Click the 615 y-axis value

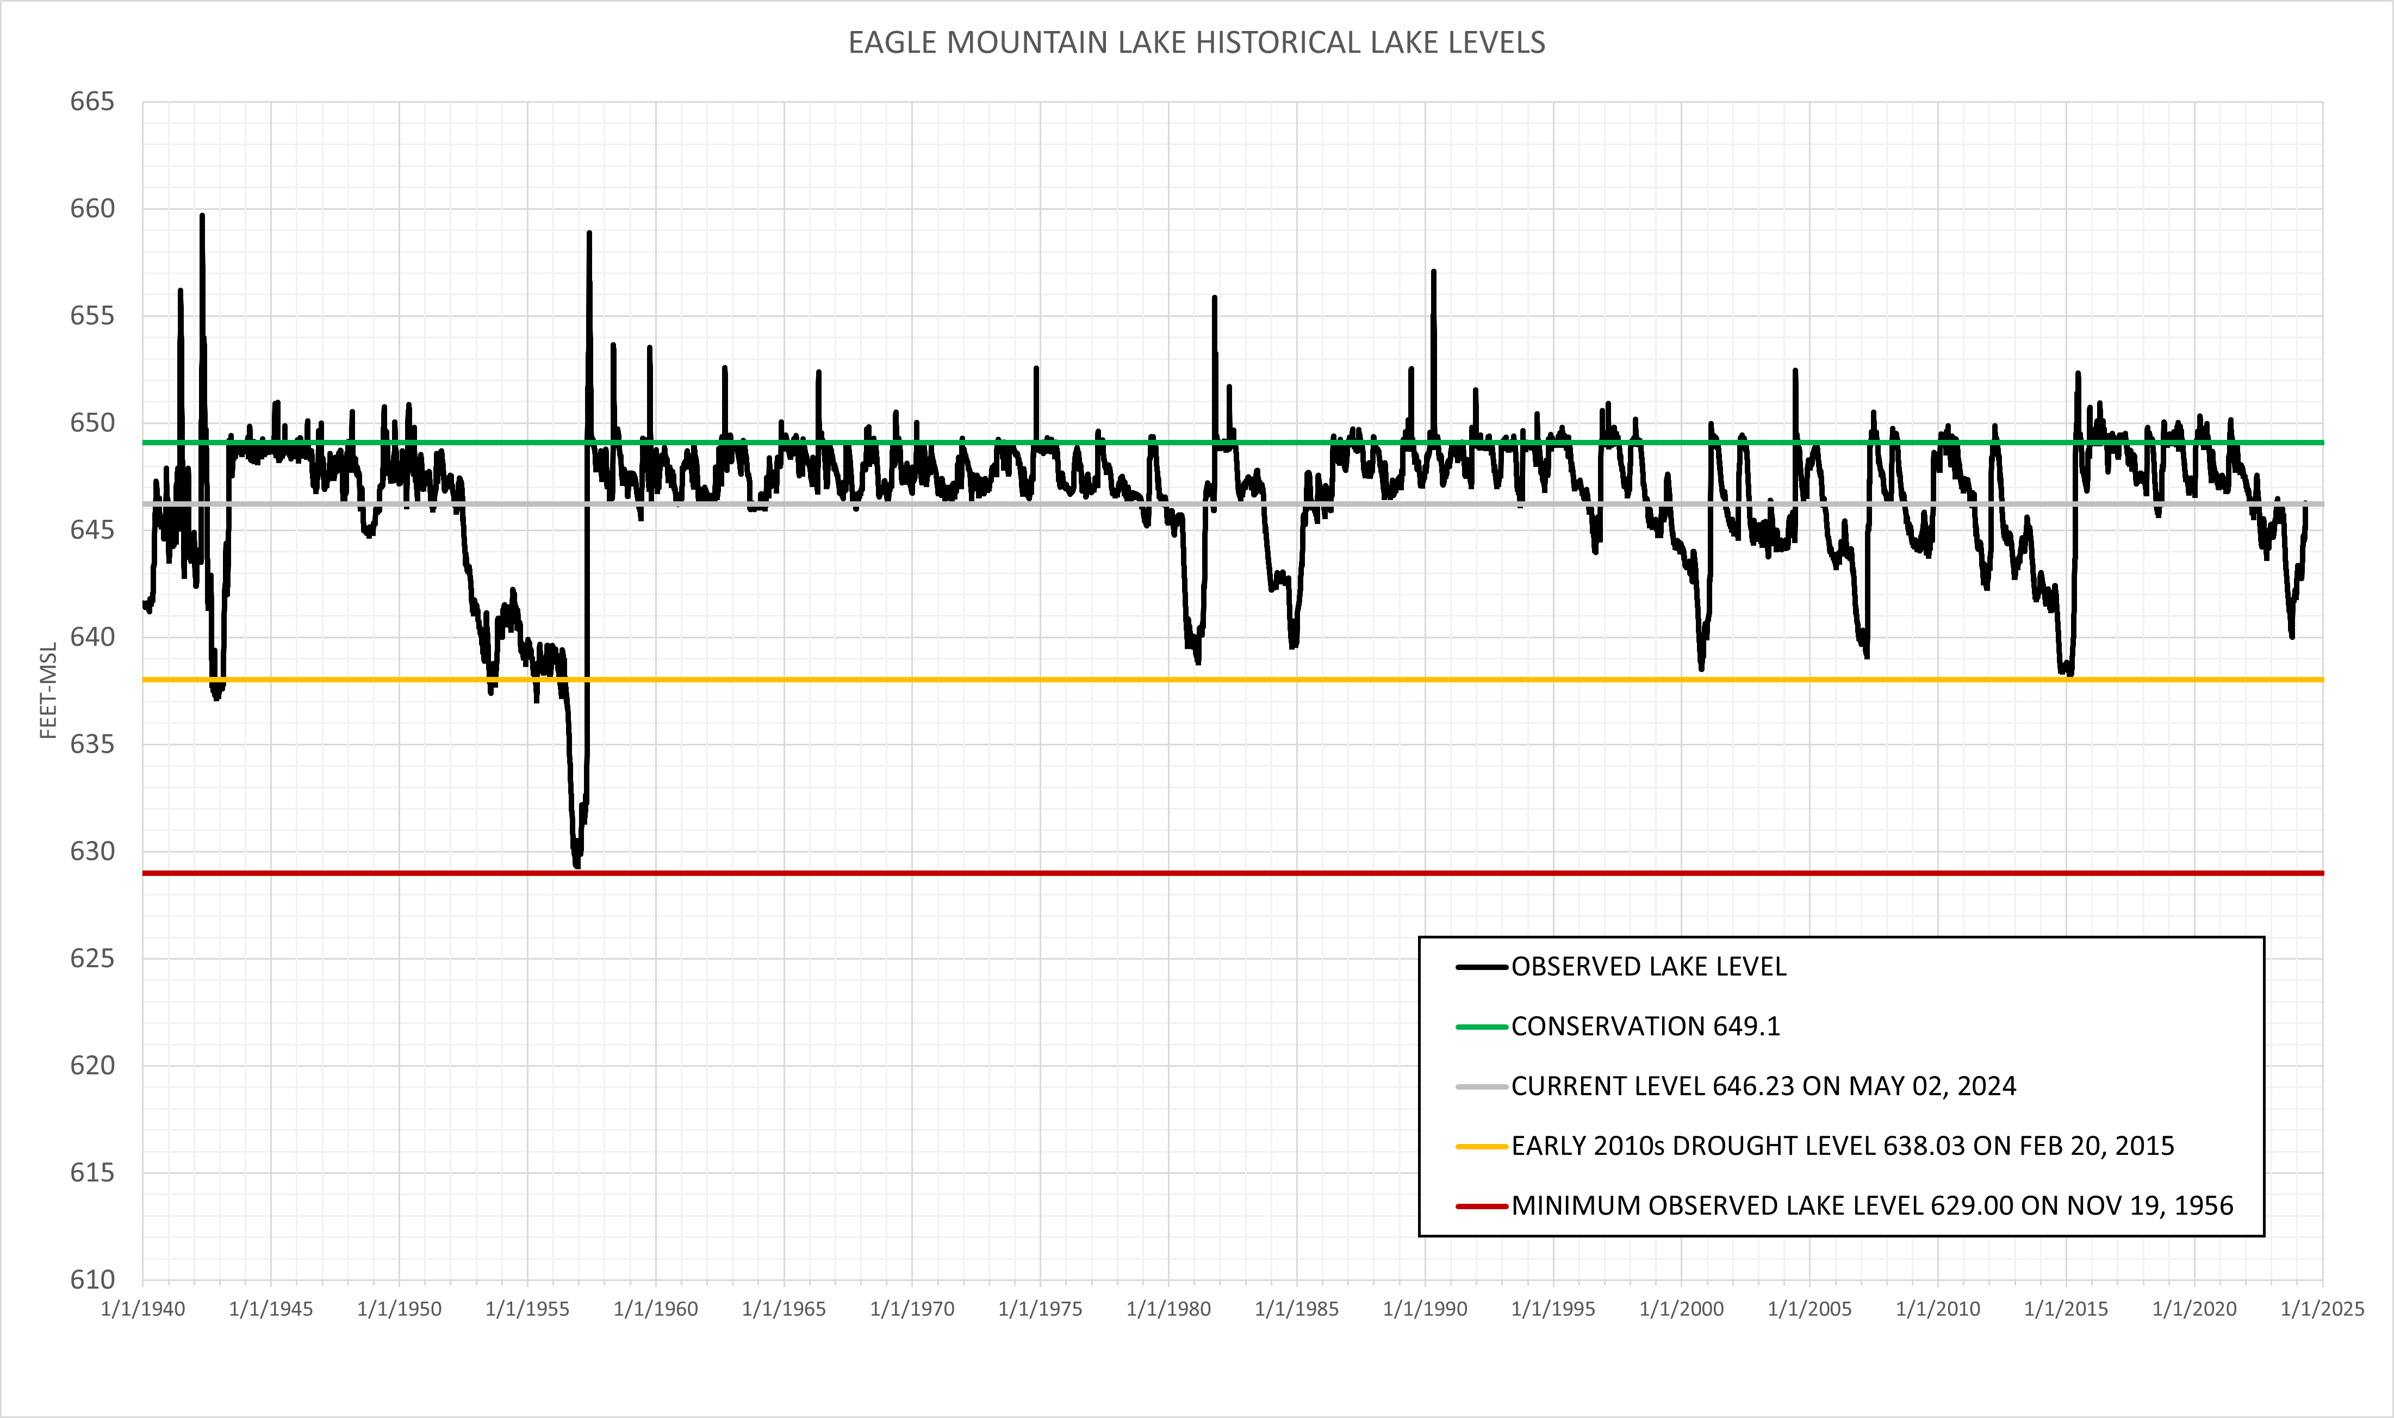click(92, 1172)
